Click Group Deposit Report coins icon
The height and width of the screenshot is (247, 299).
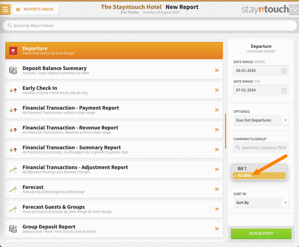(13, 229)
